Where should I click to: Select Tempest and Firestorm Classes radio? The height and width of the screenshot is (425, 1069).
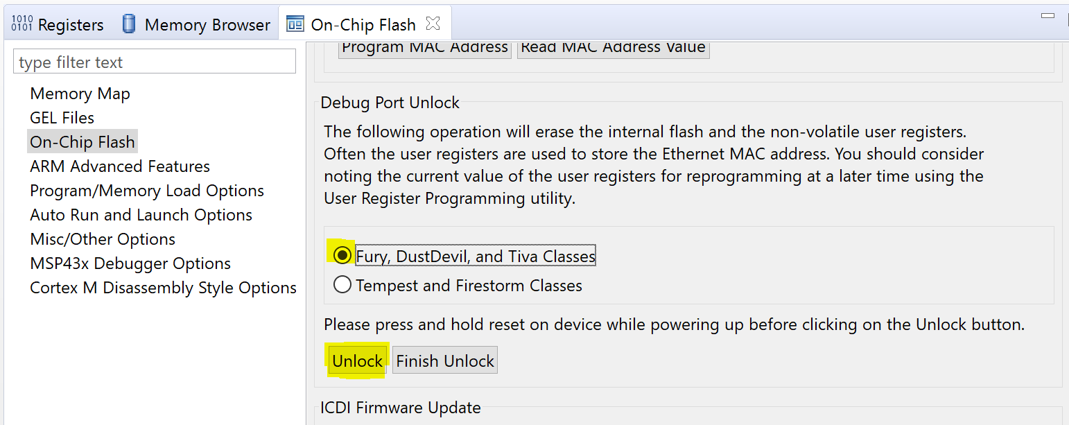point(342,285)
